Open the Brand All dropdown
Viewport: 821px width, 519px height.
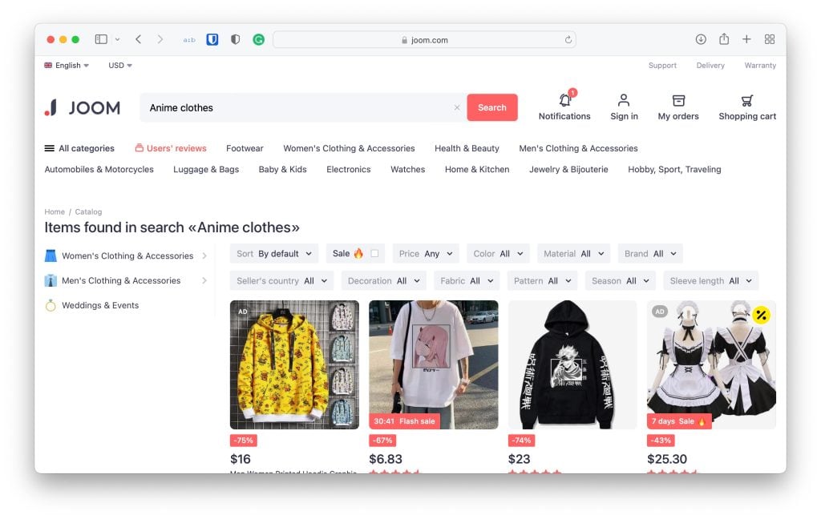click(649, 254)
